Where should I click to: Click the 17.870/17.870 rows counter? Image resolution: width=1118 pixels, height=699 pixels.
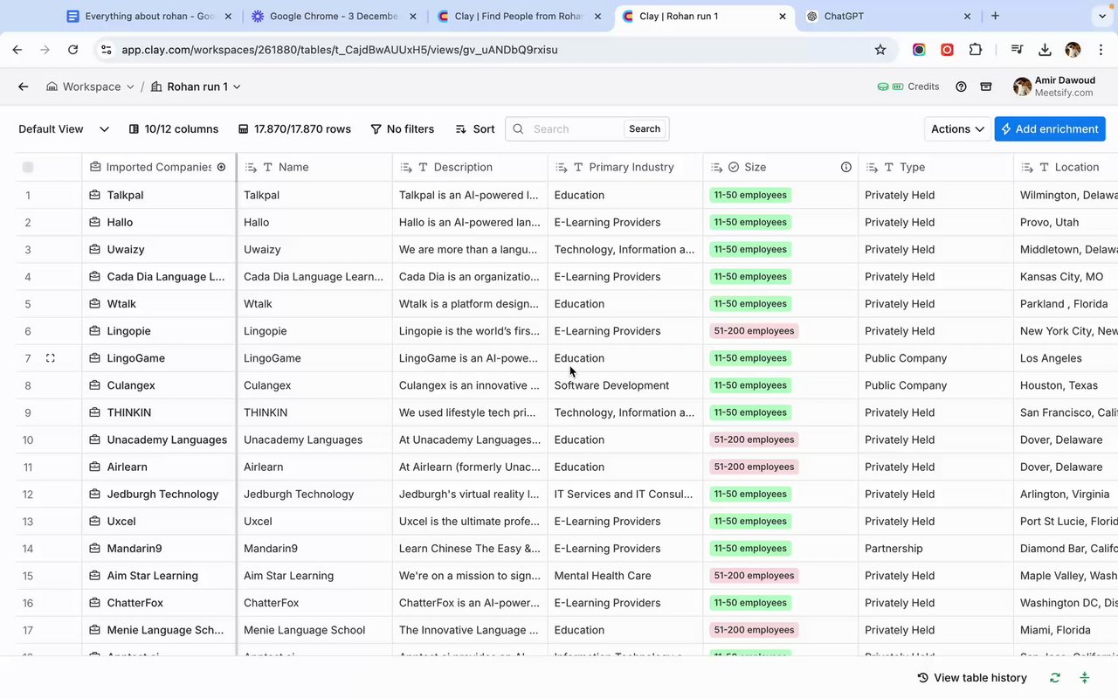pyautogui.click(x=294, y=129)
